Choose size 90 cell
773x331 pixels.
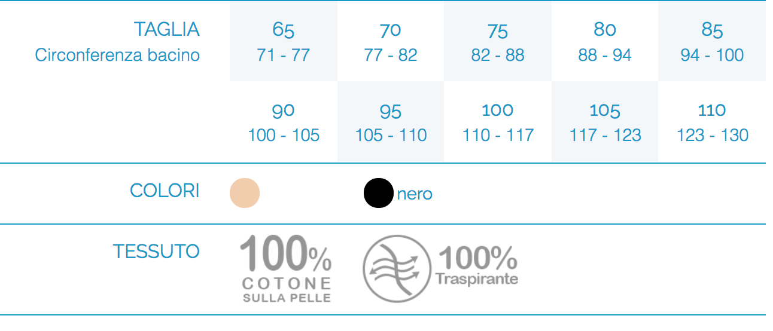[284, 122]
